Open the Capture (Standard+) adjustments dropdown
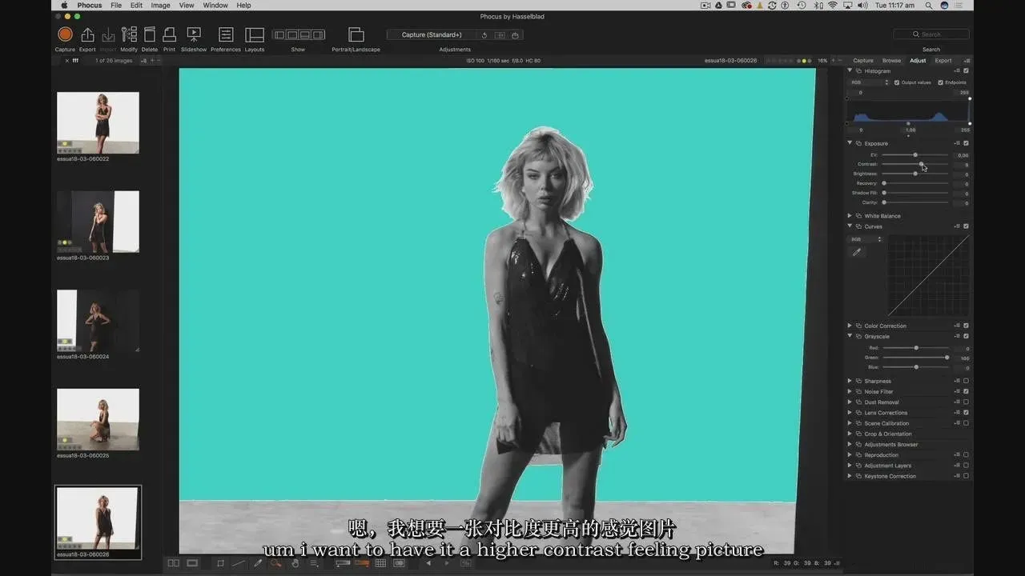Image resolution: width=1025 pixels, height=576 pixels. click(432, 35)
